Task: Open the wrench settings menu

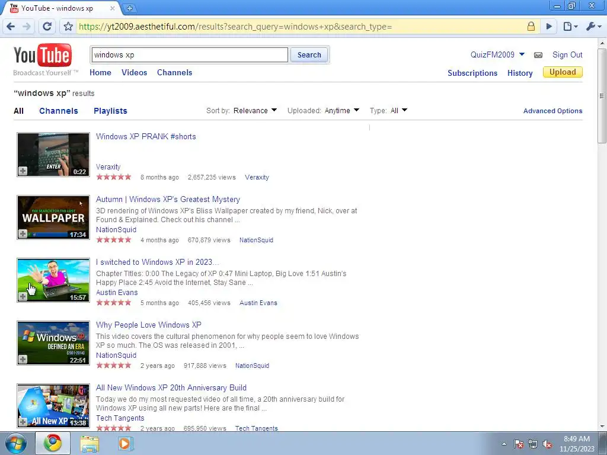Action: 593,27
